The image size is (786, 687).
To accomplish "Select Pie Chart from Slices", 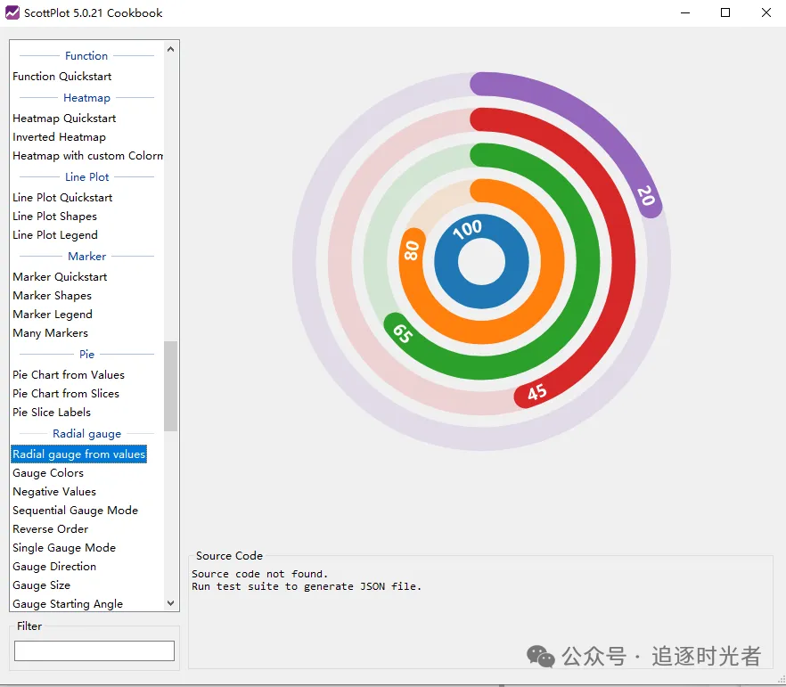I will [66, 393].
